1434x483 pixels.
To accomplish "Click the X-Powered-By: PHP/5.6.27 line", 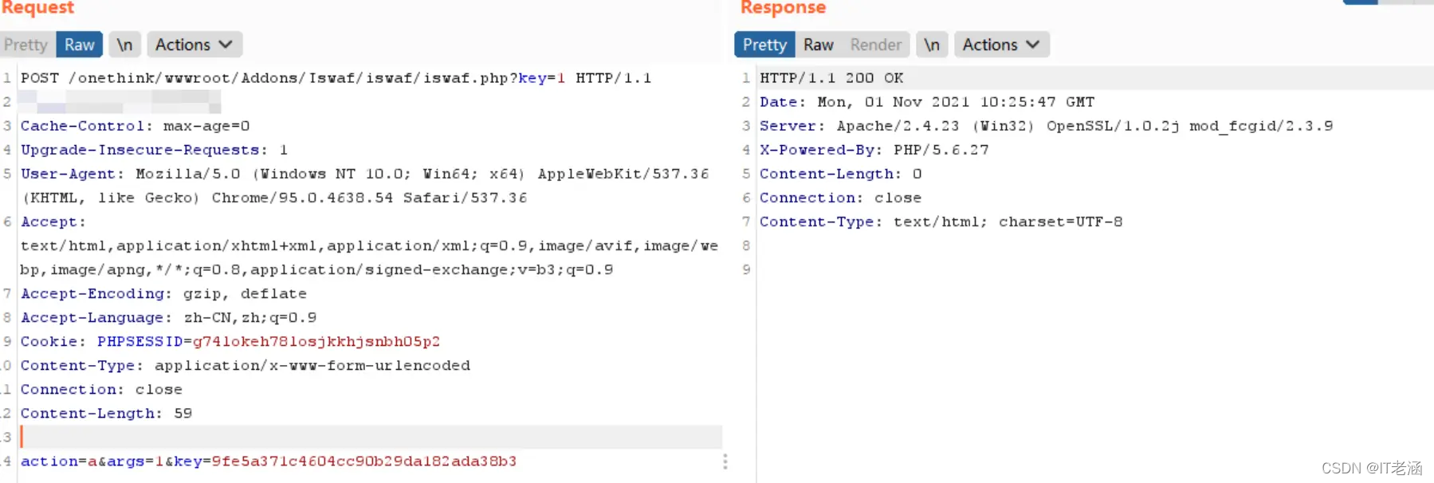I will [874, 150].
